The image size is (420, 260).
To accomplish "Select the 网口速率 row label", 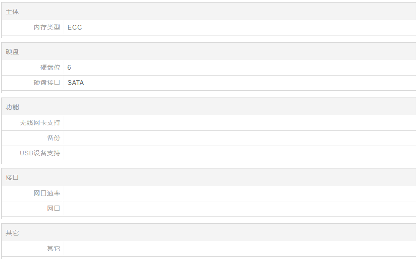I will [47, 193].
